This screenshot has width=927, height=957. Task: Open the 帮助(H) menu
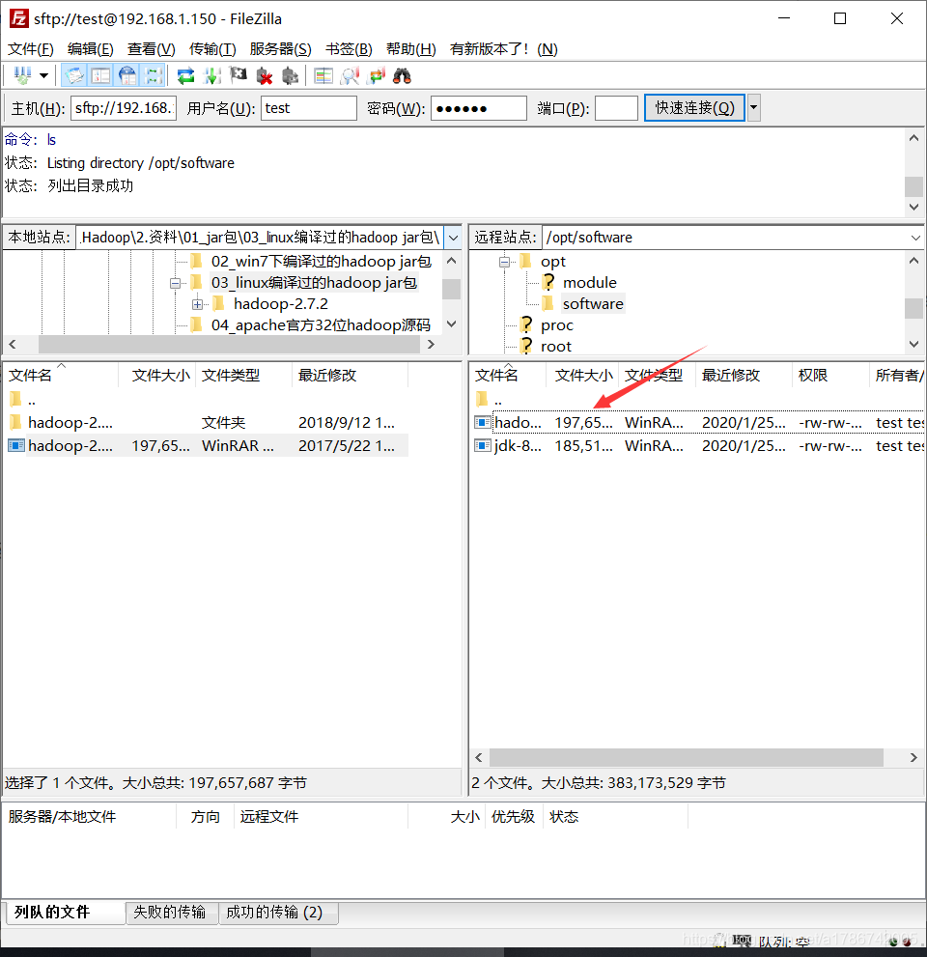click(411, 49)
